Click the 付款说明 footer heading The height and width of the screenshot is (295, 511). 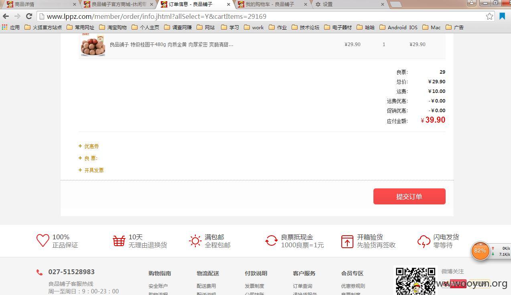pyautogui.click(x=256, y=273)
